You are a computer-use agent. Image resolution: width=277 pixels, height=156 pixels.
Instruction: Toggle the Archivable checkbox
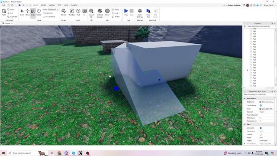coord(261,128)
